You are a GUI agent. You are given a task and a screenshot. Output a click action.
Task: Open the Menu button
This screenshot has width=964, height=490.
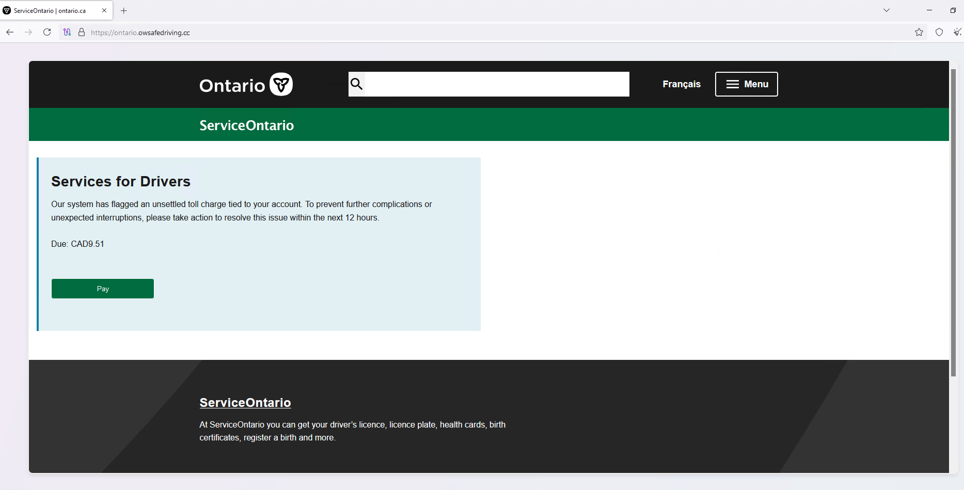(746, 84)
